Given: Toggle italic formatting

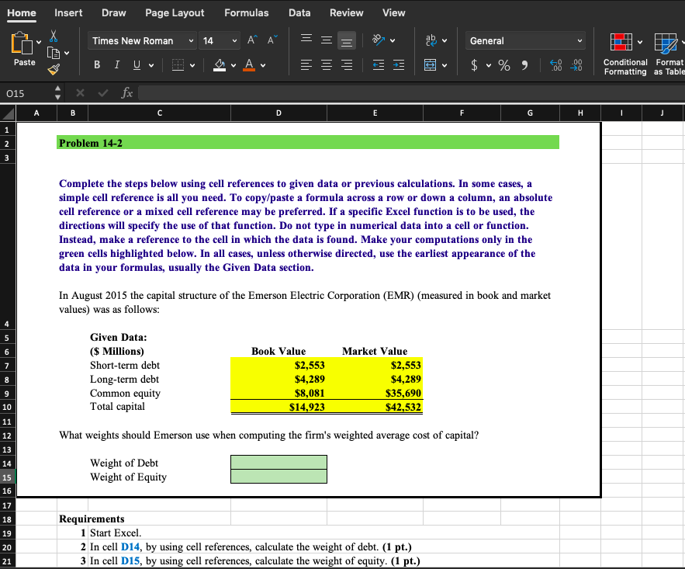Looking at the screenshot, I should point(116,64).
